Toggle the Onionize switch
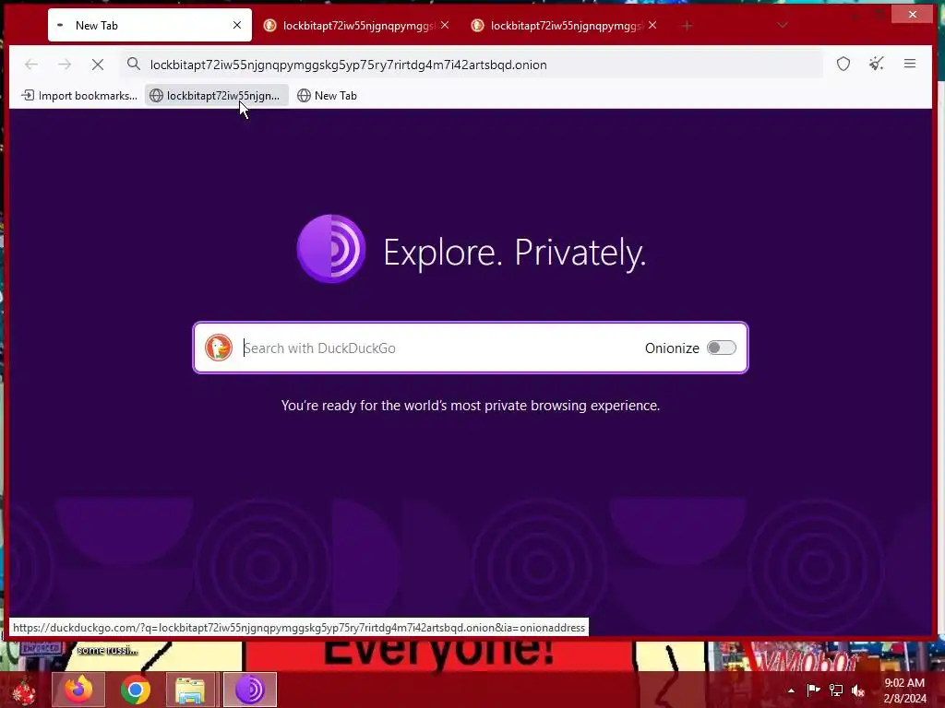 click(x=722, y=348)
